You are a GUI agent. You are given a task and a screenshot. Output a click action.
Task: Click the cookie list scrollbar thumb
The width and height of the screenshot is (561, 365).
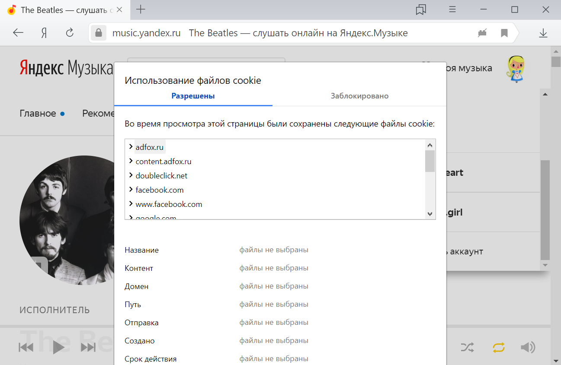[x=430, y=161]
